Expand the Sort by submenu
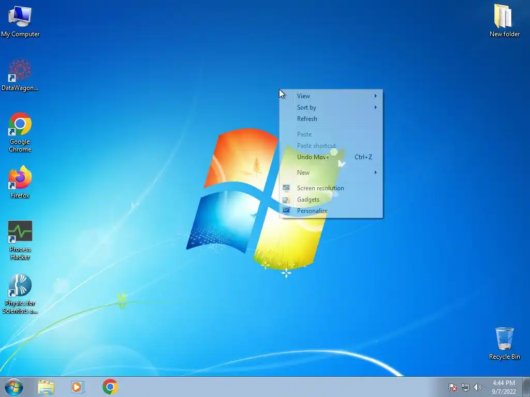Image resolution: width=530 pixels, height=397 pixels. coord(331,108)
